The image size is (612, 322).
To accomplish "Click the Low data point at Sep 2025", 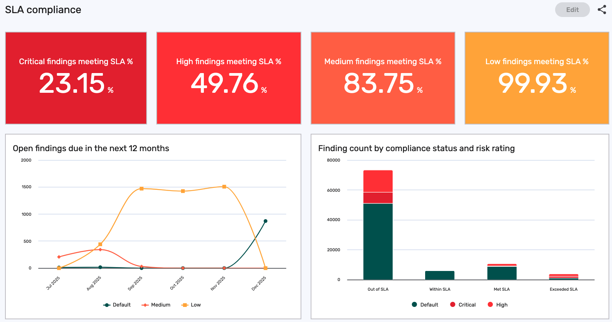I will (x=142, y=189).
